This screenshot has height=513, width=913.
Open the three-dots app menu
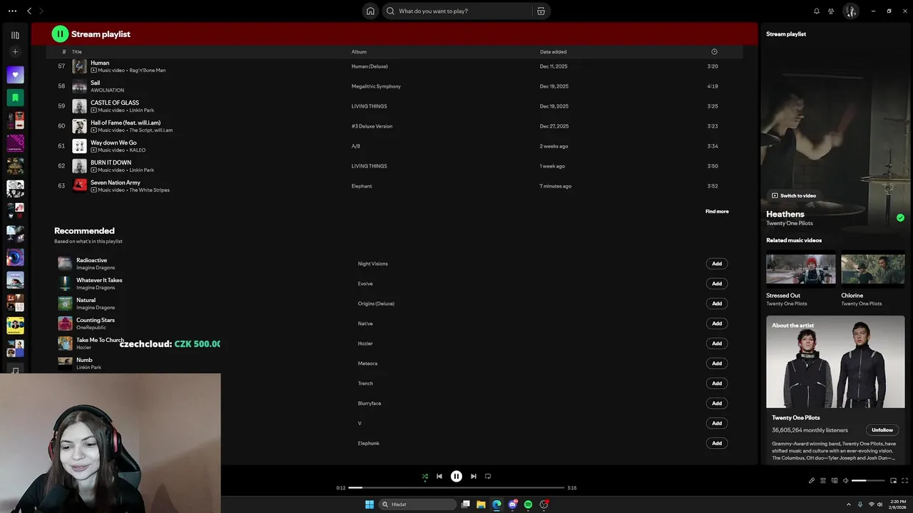[x=12, y=11]
